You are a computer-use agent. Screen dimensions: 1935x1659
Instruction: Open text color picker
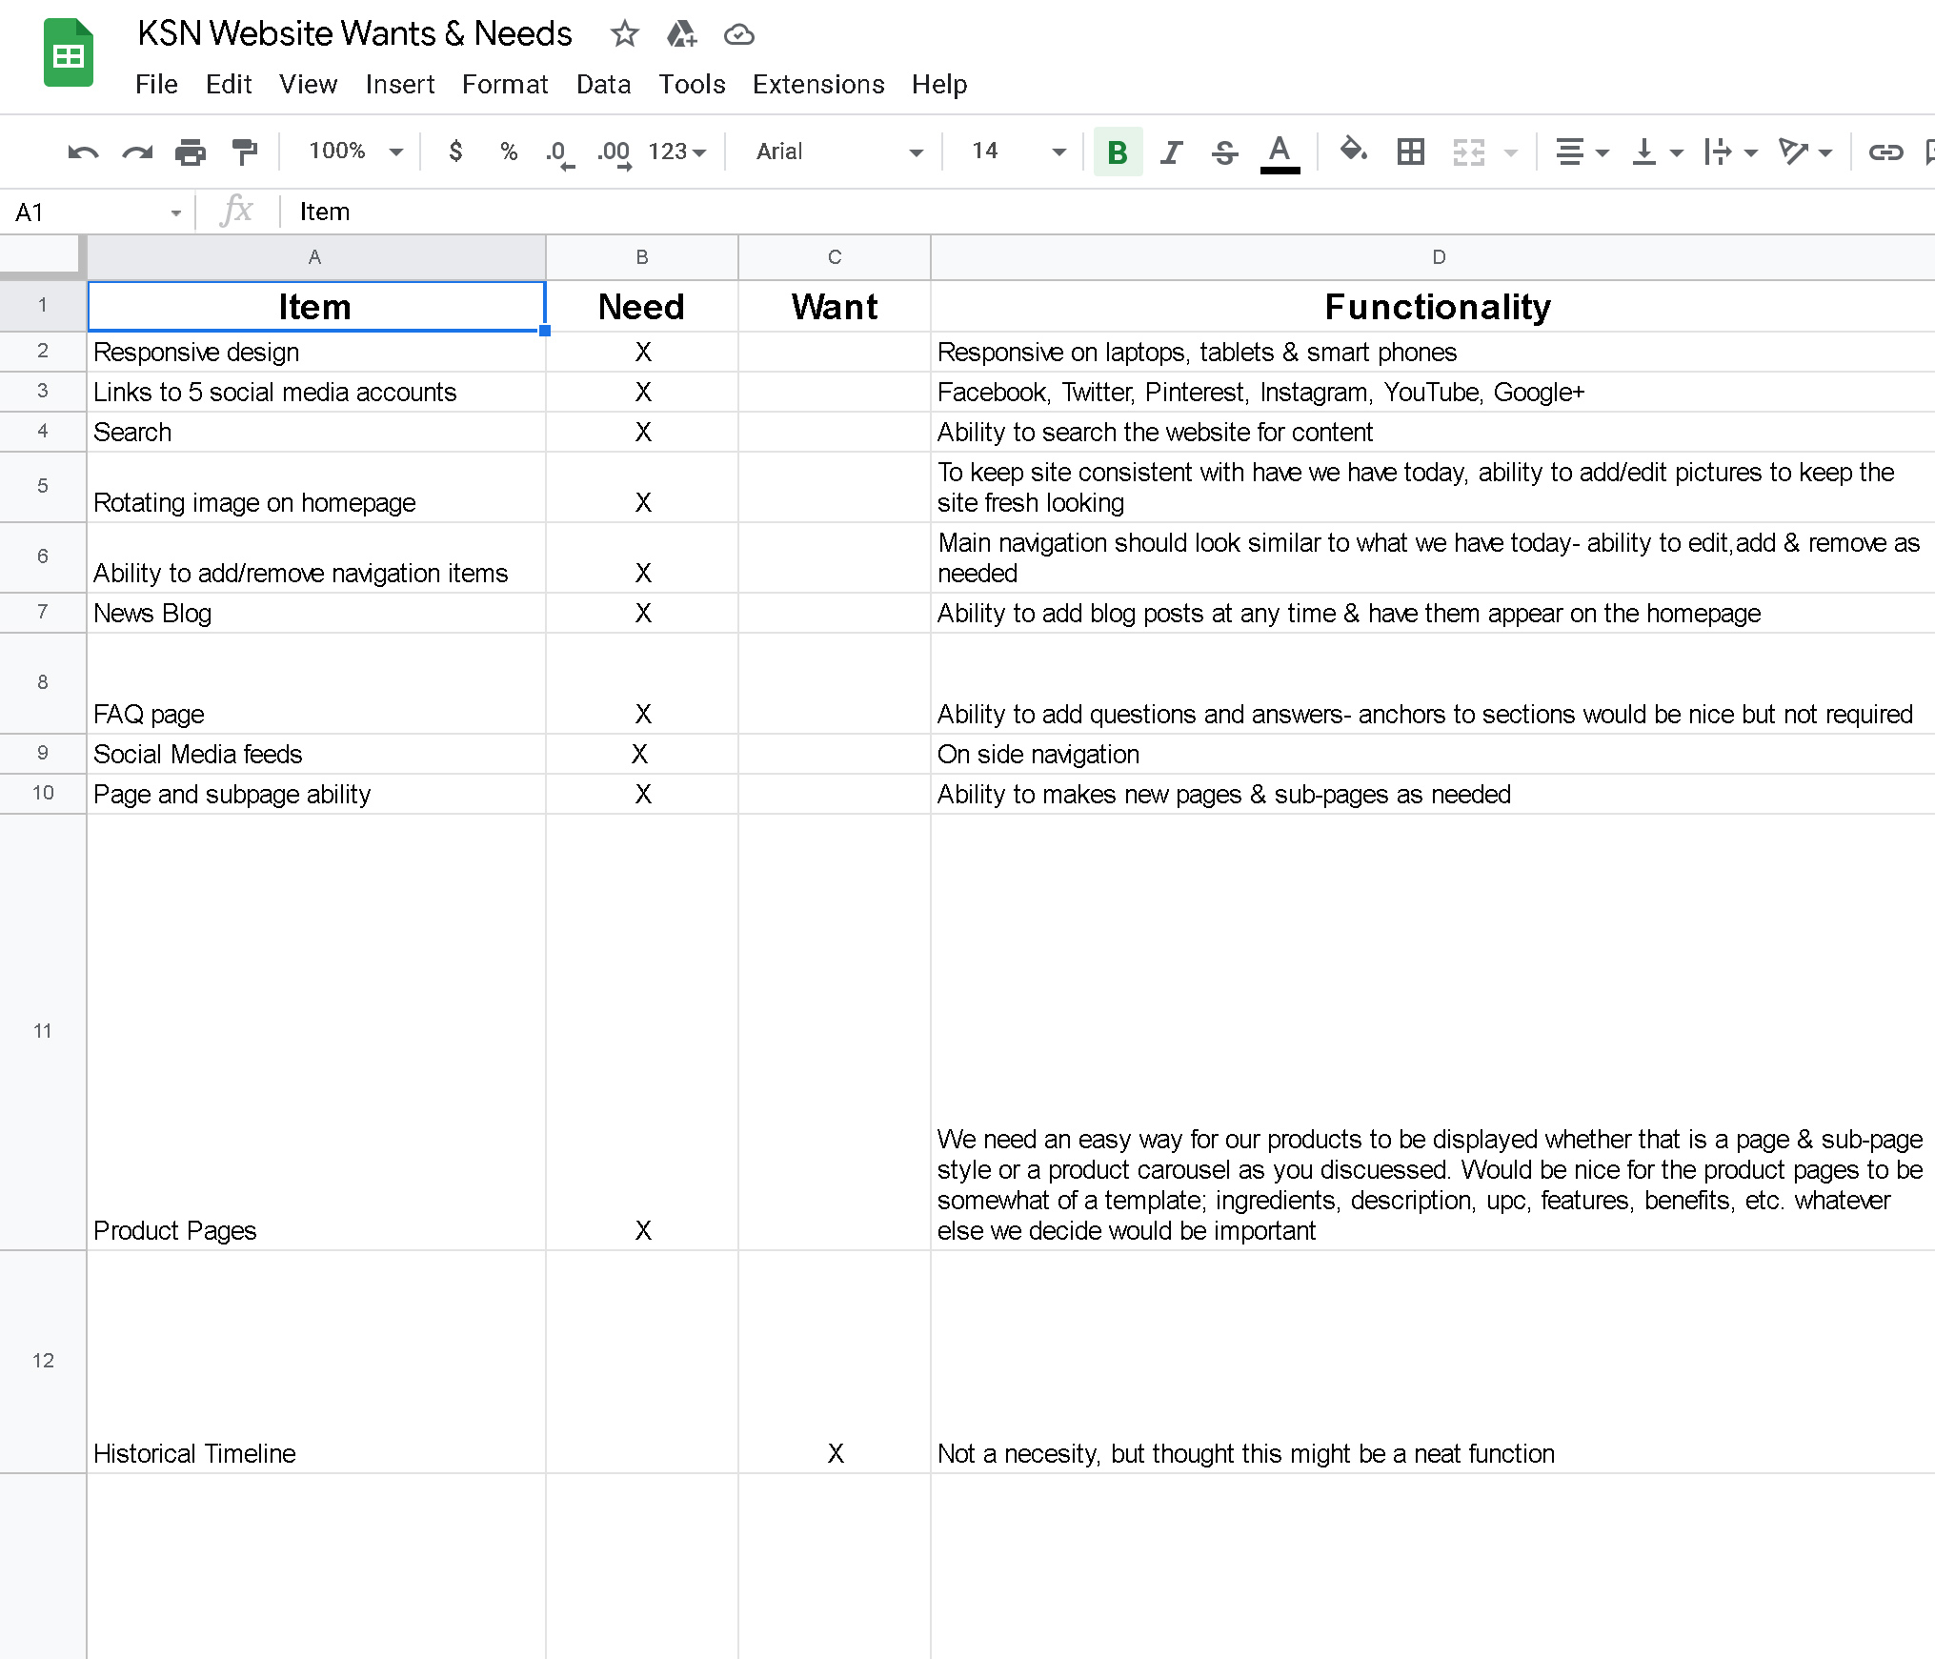1280,152
